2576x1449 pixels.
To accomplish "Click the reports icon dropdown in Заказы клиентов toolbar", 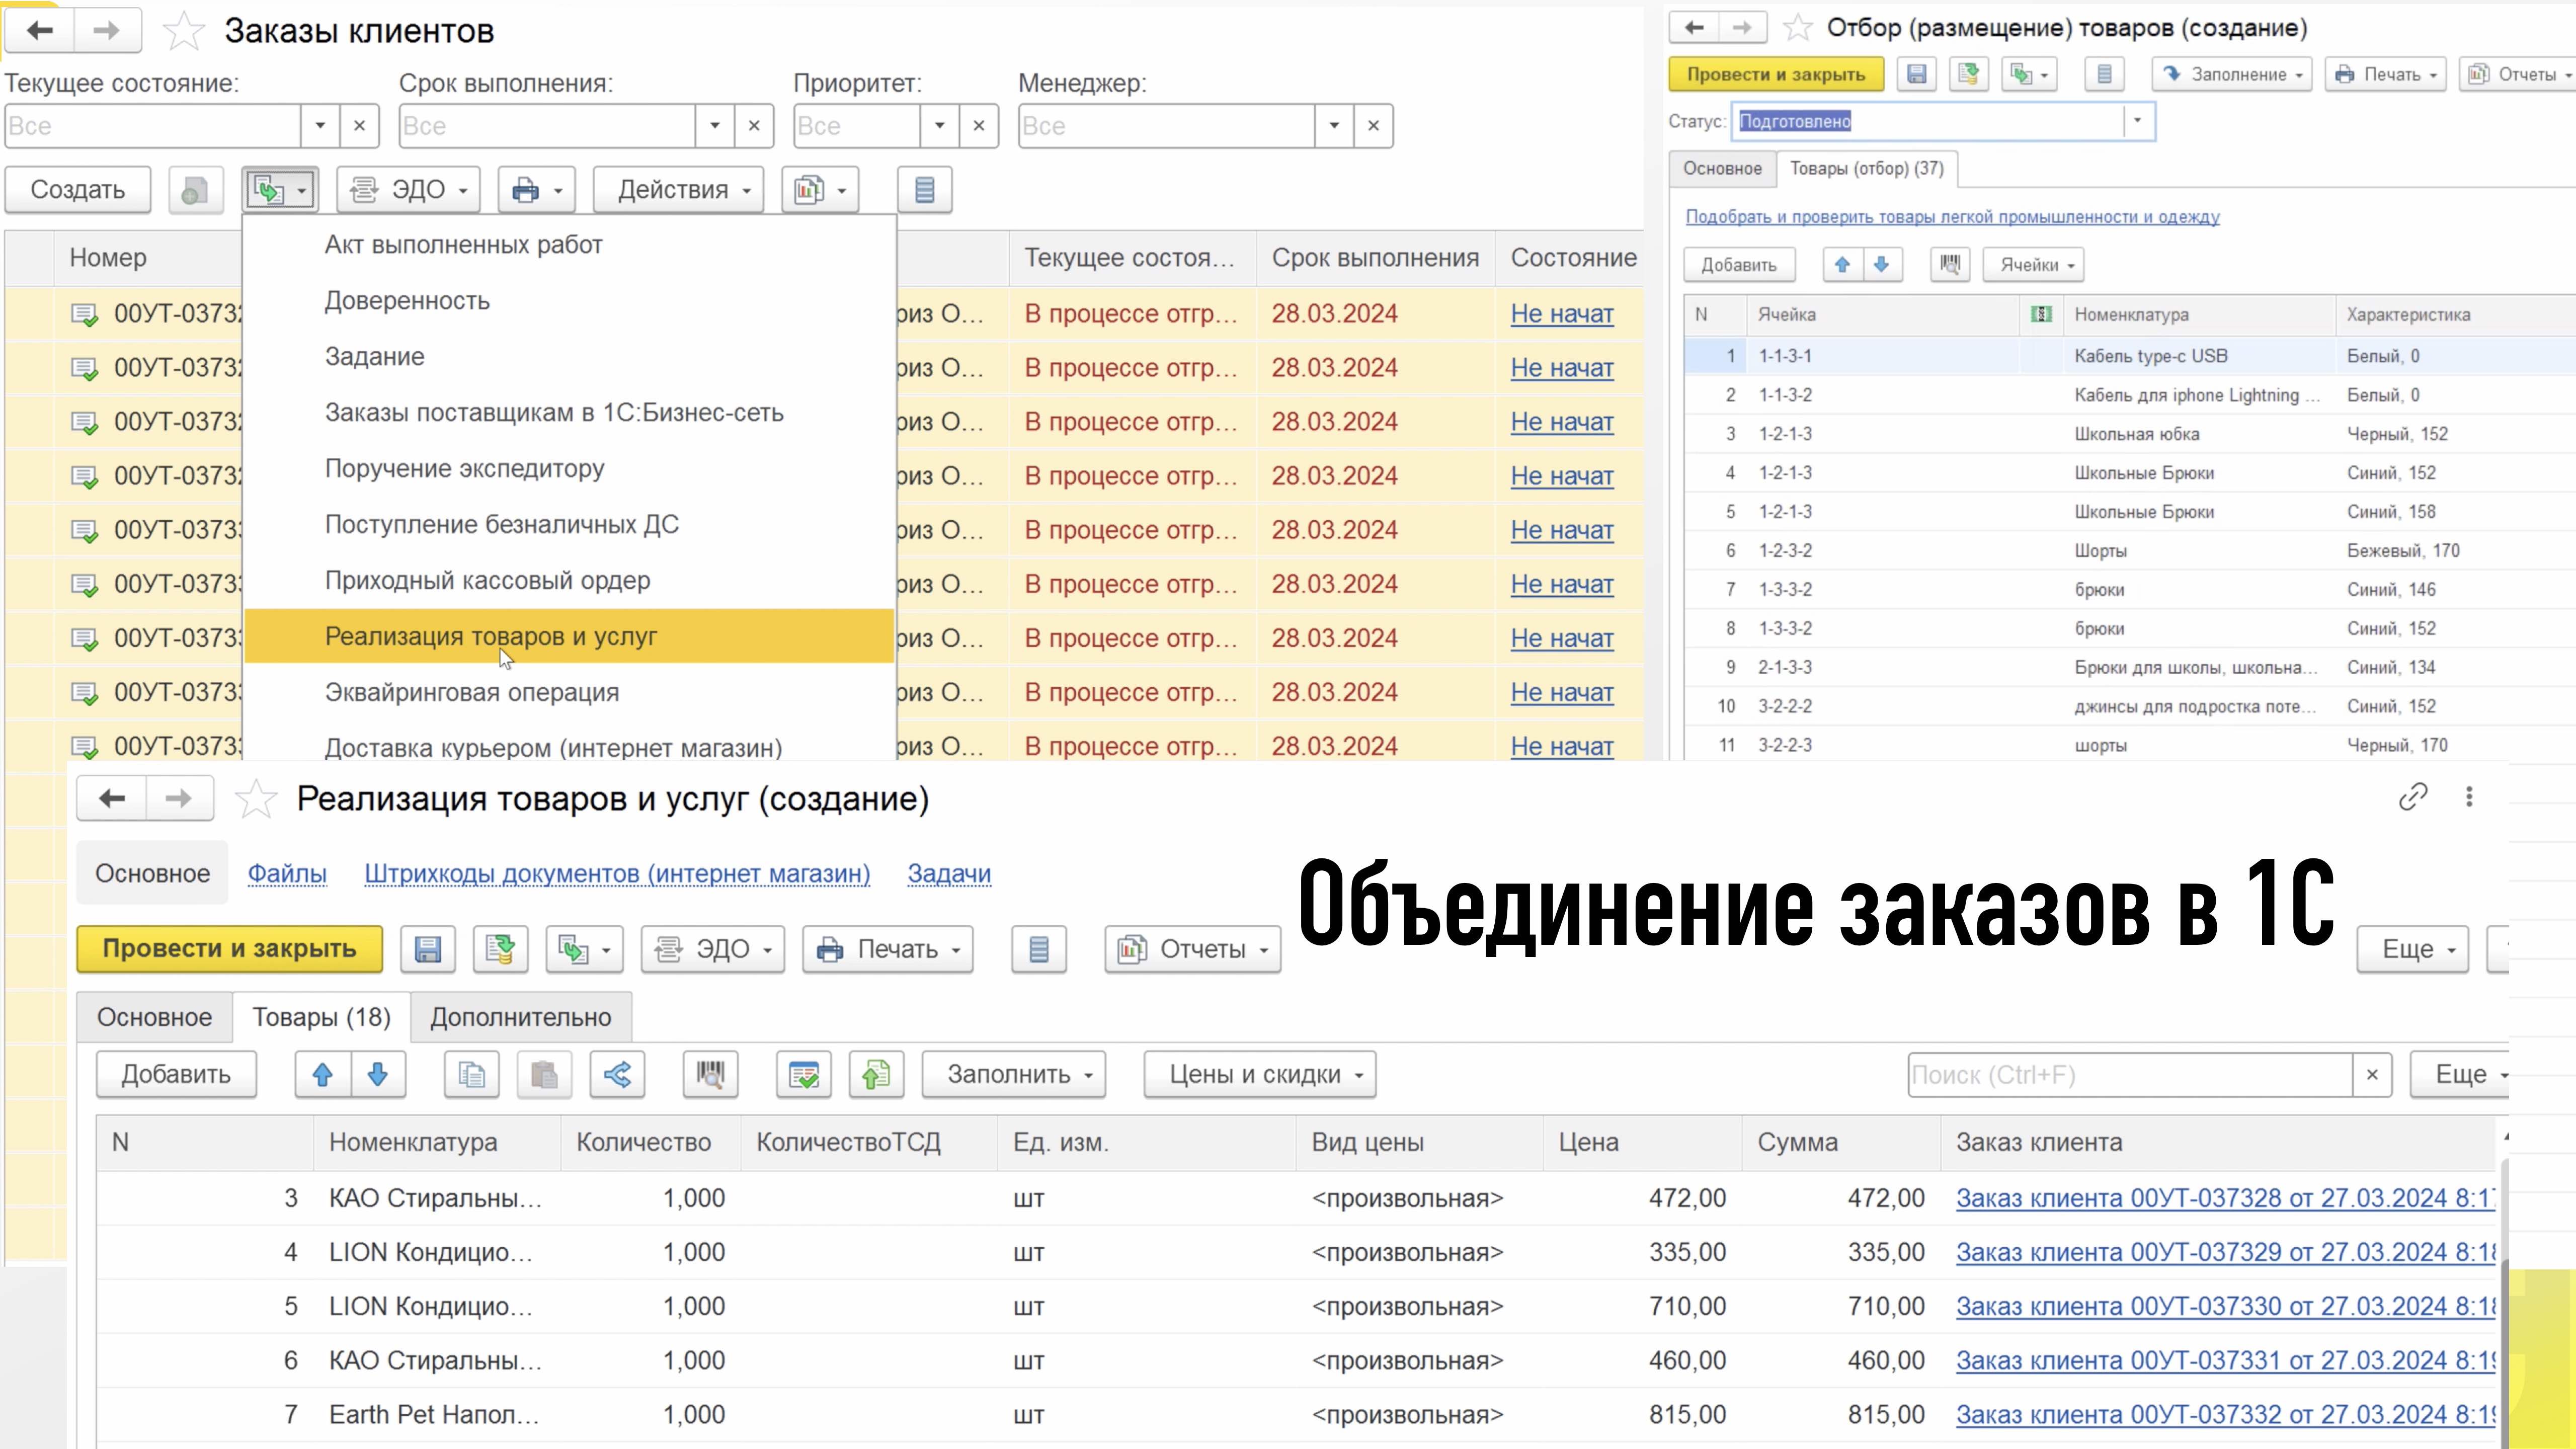I will click(x=820, y=189).
